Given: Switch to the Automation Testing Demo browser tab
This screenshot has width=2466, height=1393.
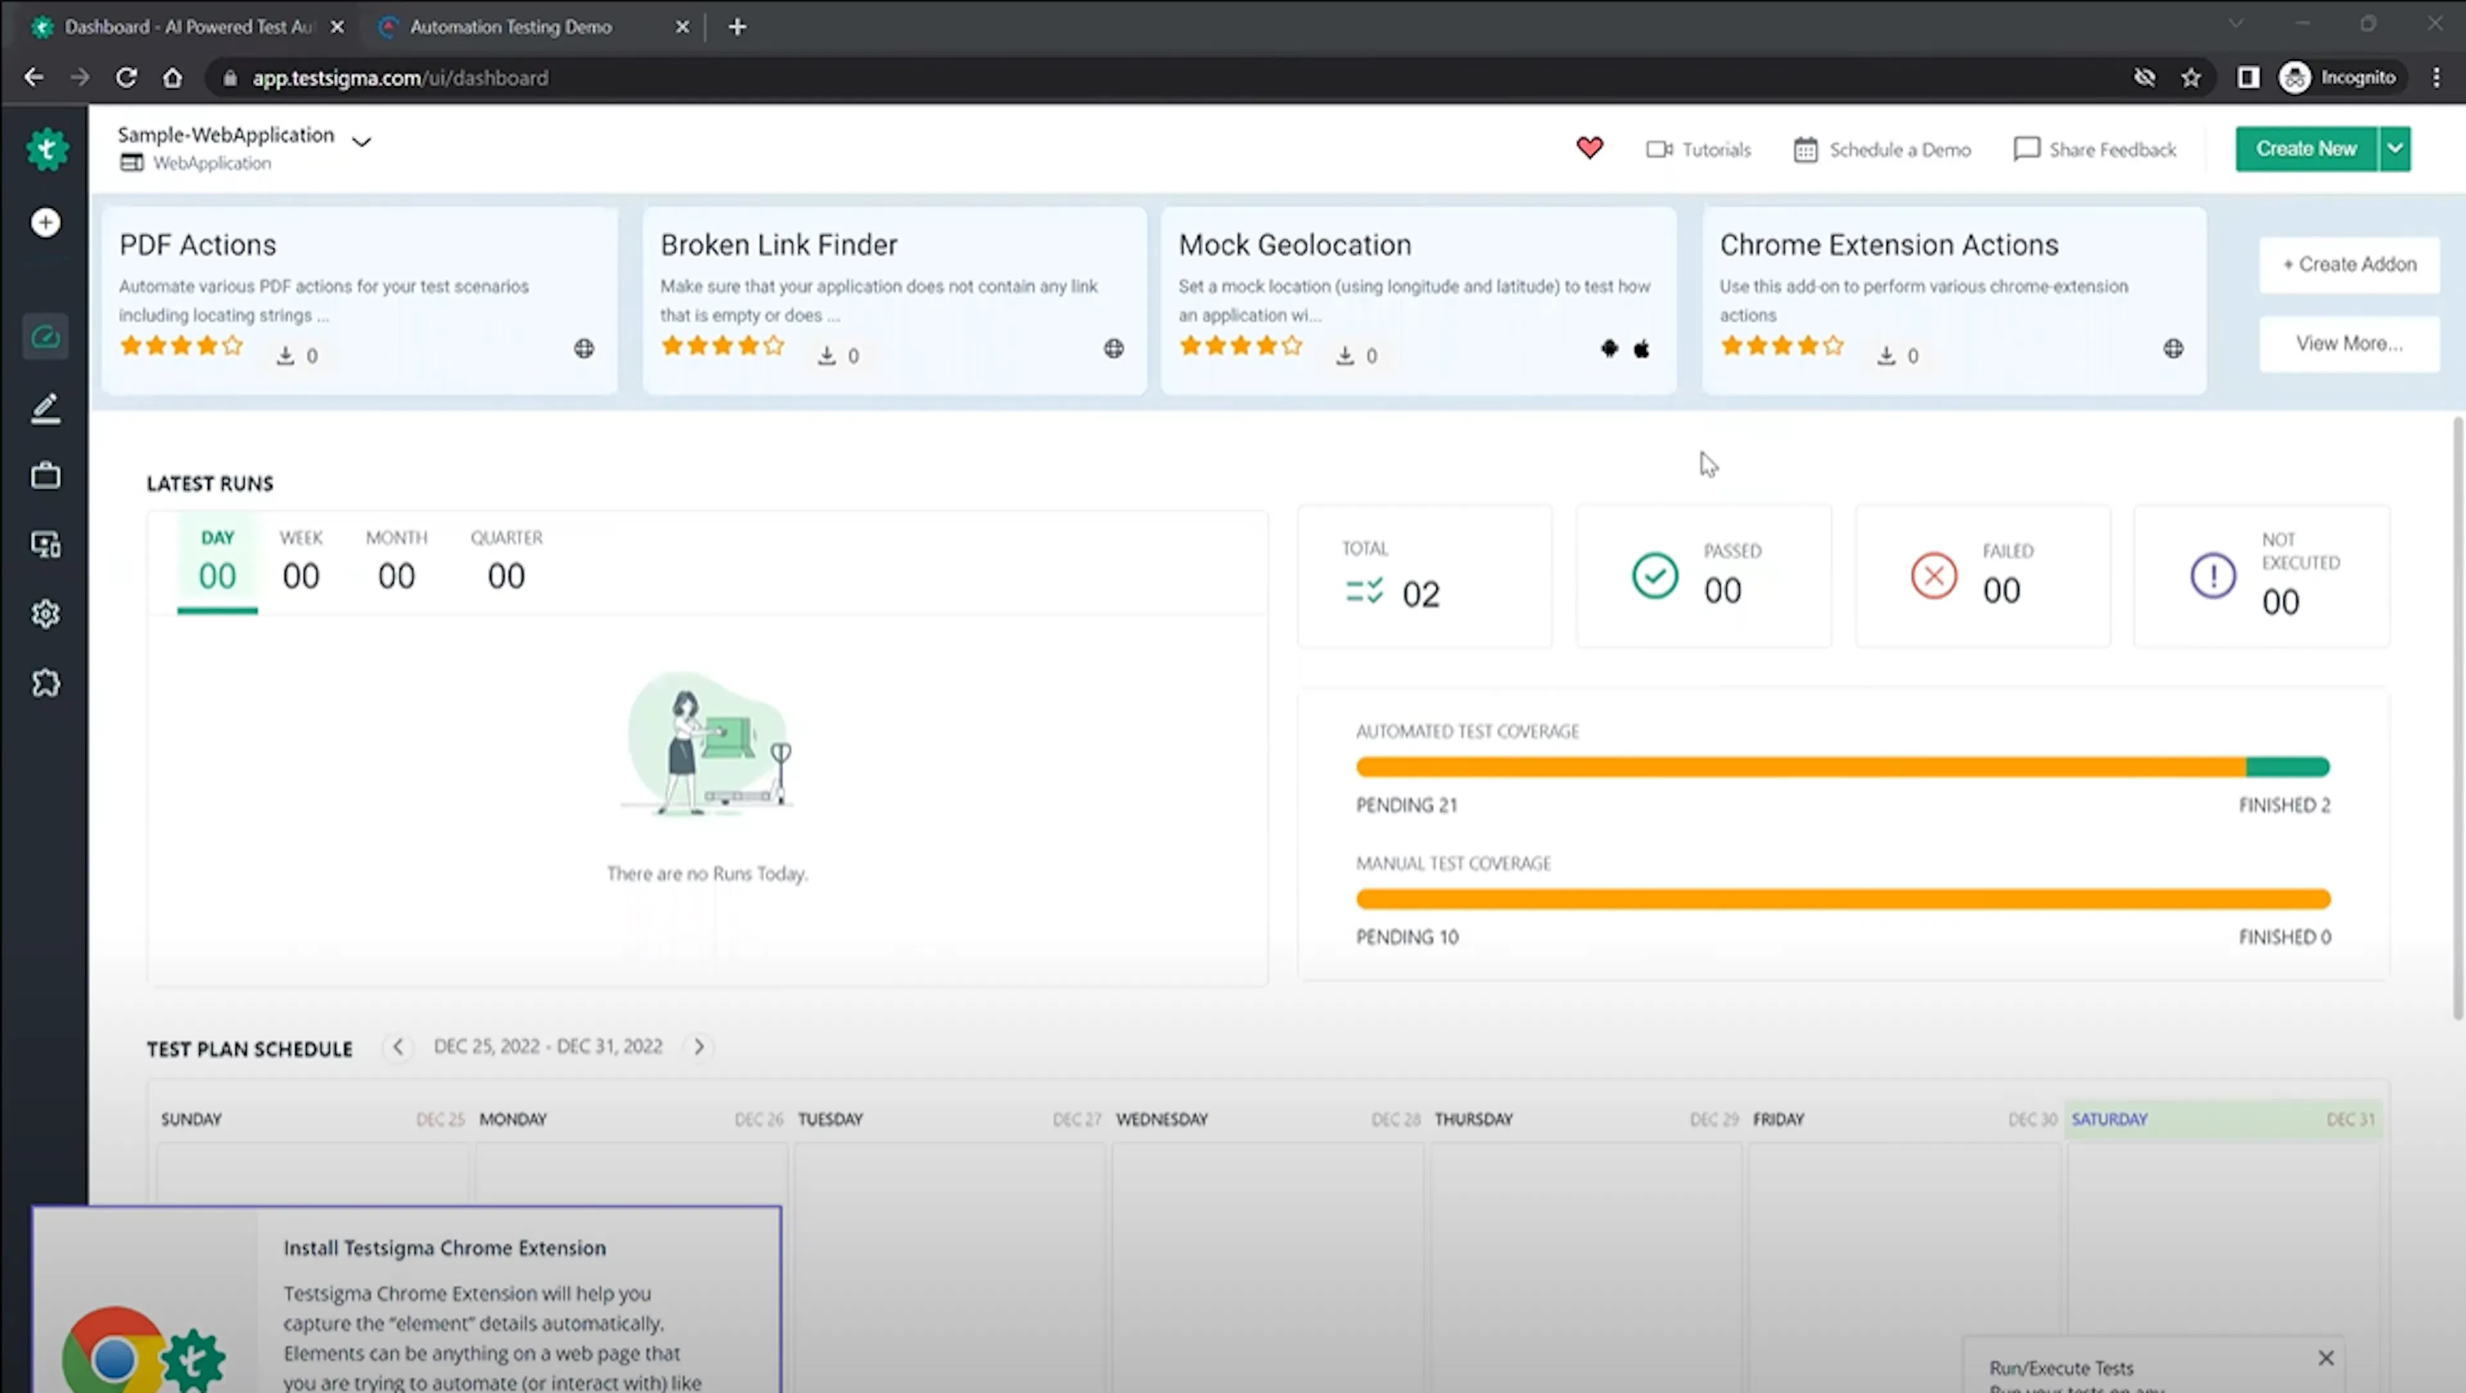Looking at the screenshot, I should point(511,27).
